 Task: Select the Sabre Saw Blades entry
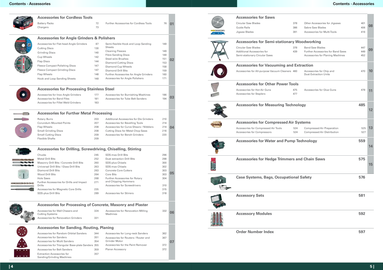pyautogui.click(x=315, y=28)
